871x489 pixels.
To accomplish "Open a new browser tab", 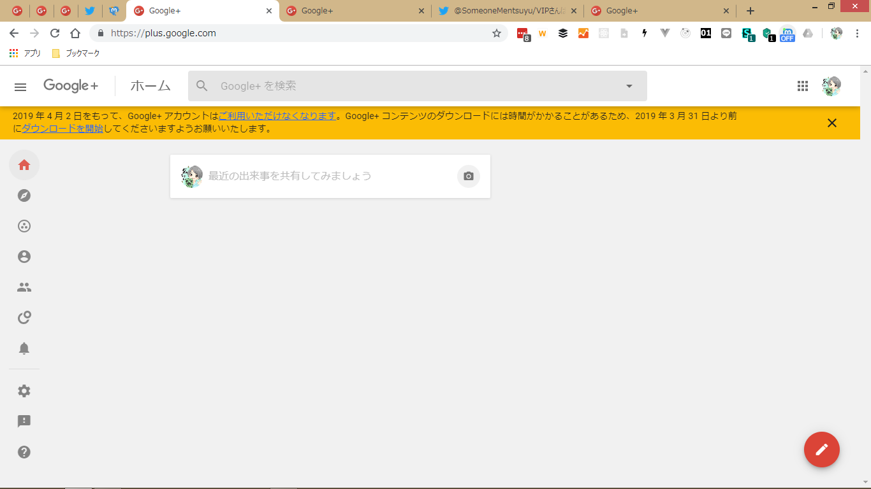I will [x=750, y=11].
